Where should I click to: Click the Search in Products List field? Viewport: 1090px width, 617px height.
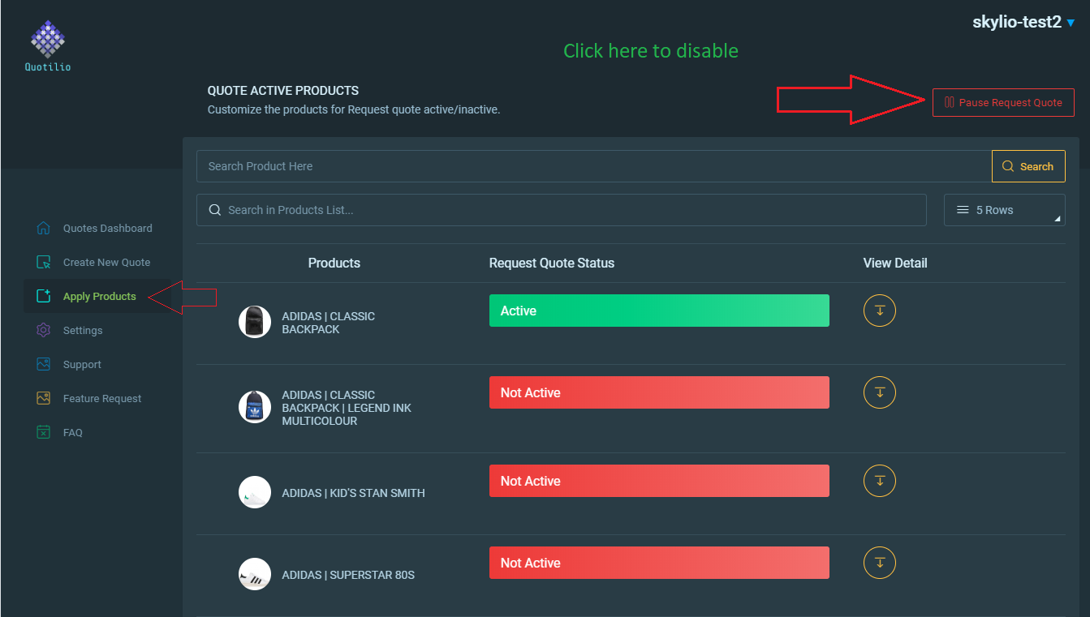coord(562,210)
